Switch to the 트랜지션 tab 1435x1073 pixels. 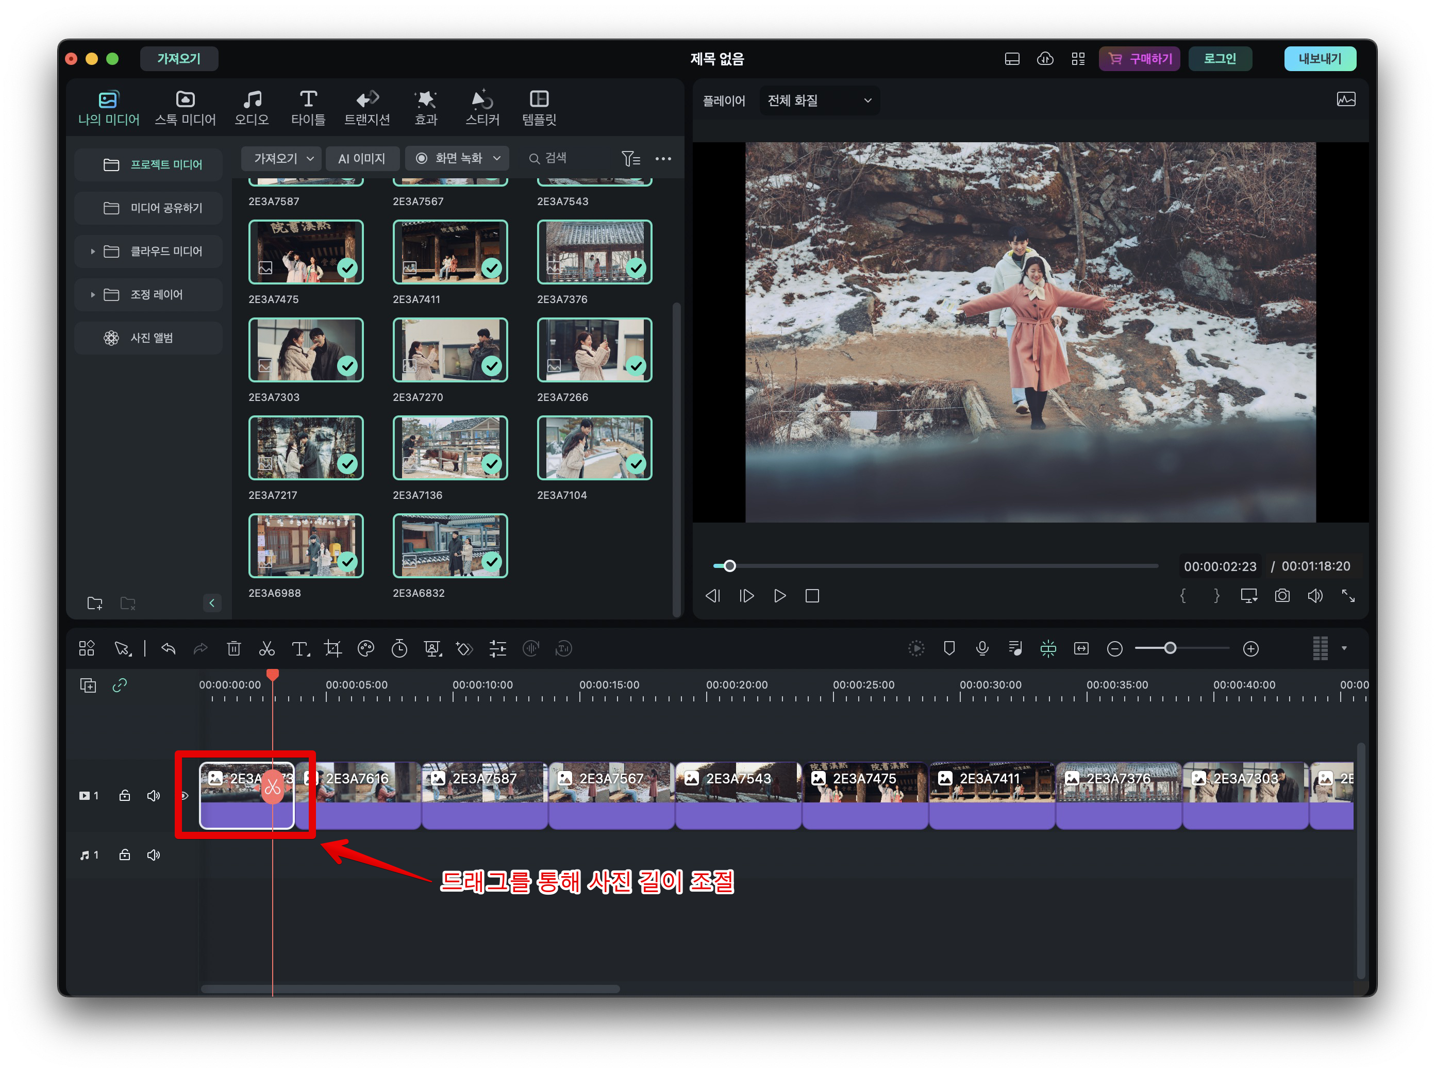tap(366, 108)
